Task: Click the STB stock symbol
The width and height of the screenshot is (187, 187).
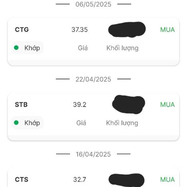Action: [21, 105]
